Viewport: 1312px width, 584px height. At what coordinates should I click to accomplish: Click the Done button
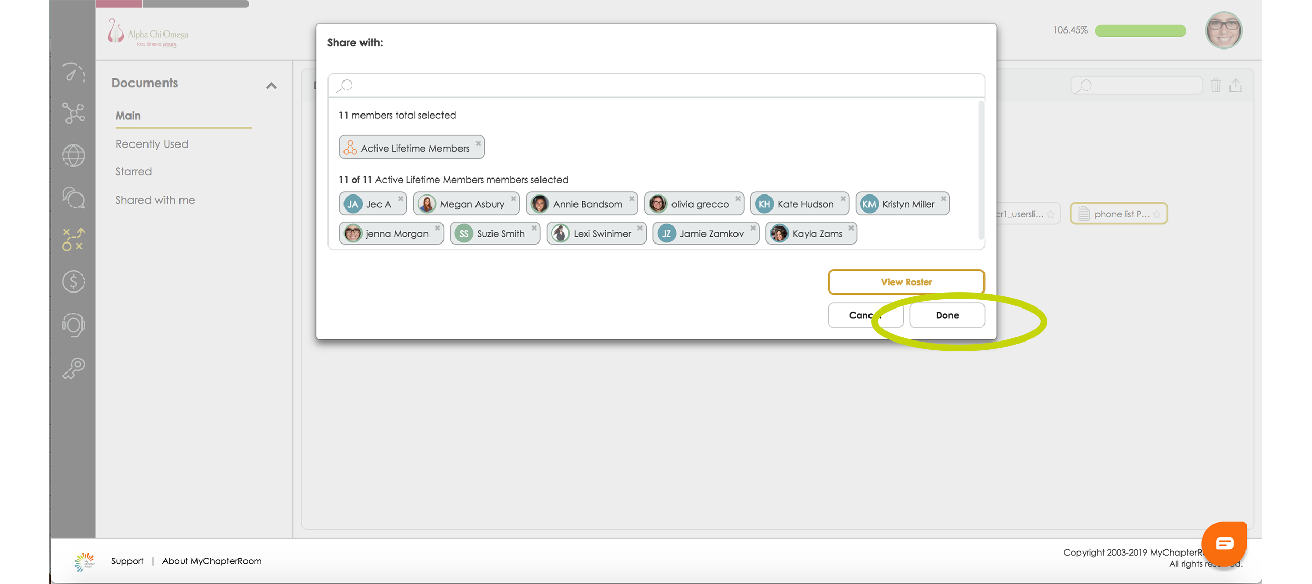coord(947,315)
